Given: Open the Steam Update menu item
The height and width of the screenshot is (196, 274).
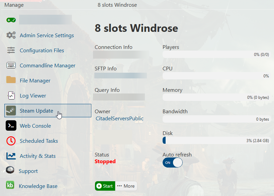Looking at the screenshot, I should [36, 111].
